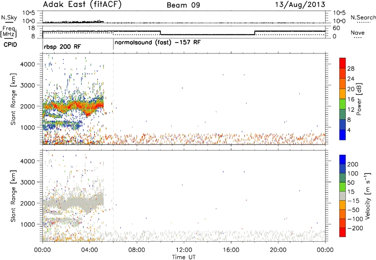Click the '18' tick on the frequency axis
The width and height of the screenshot is (376, 260).
click(31, 28)
